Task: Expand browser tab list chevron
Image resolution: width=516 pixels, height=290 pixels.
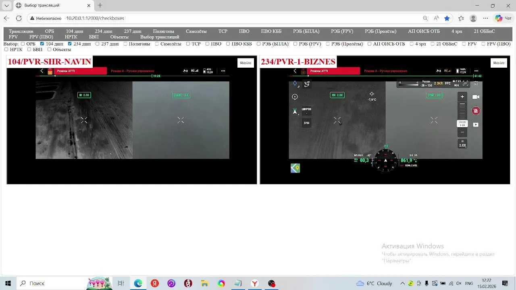Action: [x=6, y=6]
